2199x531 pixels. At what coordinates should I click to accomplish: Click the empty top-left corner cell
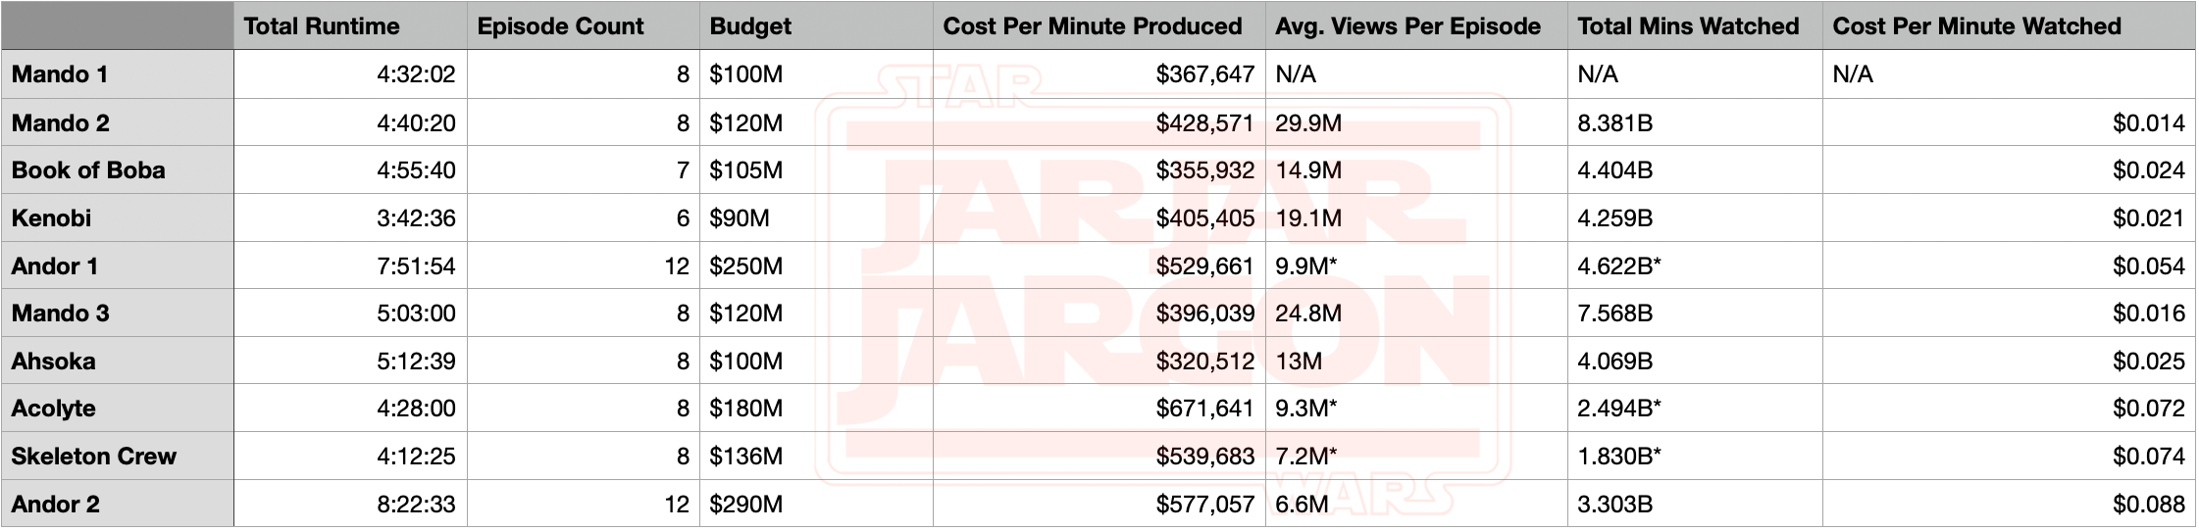coord(117,26)
